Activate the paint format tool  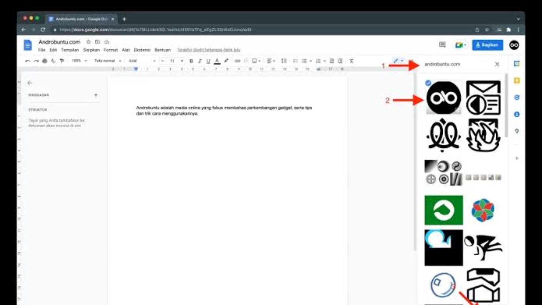click(x=62, y=61)
